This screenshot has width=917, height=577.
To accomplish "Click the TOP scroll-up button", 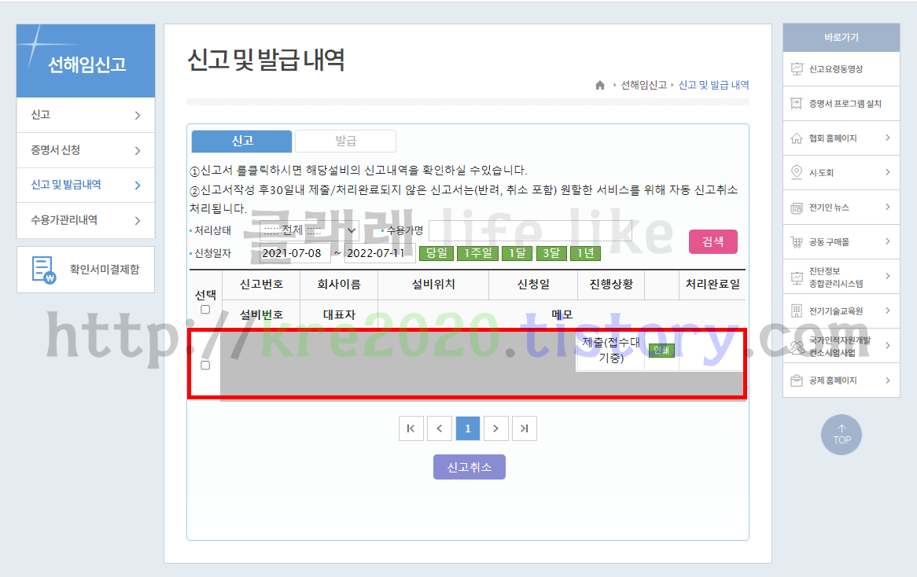I will 841,435.
